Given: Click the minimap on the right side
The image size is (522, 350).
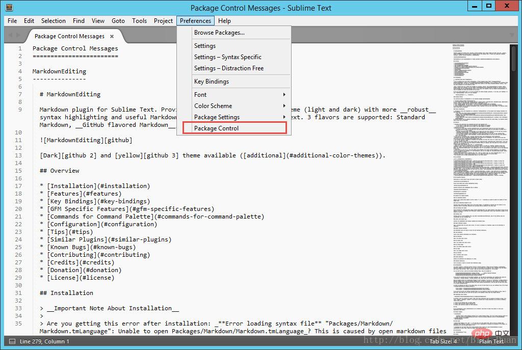Looking at the screenshot, I should point(480,190).
